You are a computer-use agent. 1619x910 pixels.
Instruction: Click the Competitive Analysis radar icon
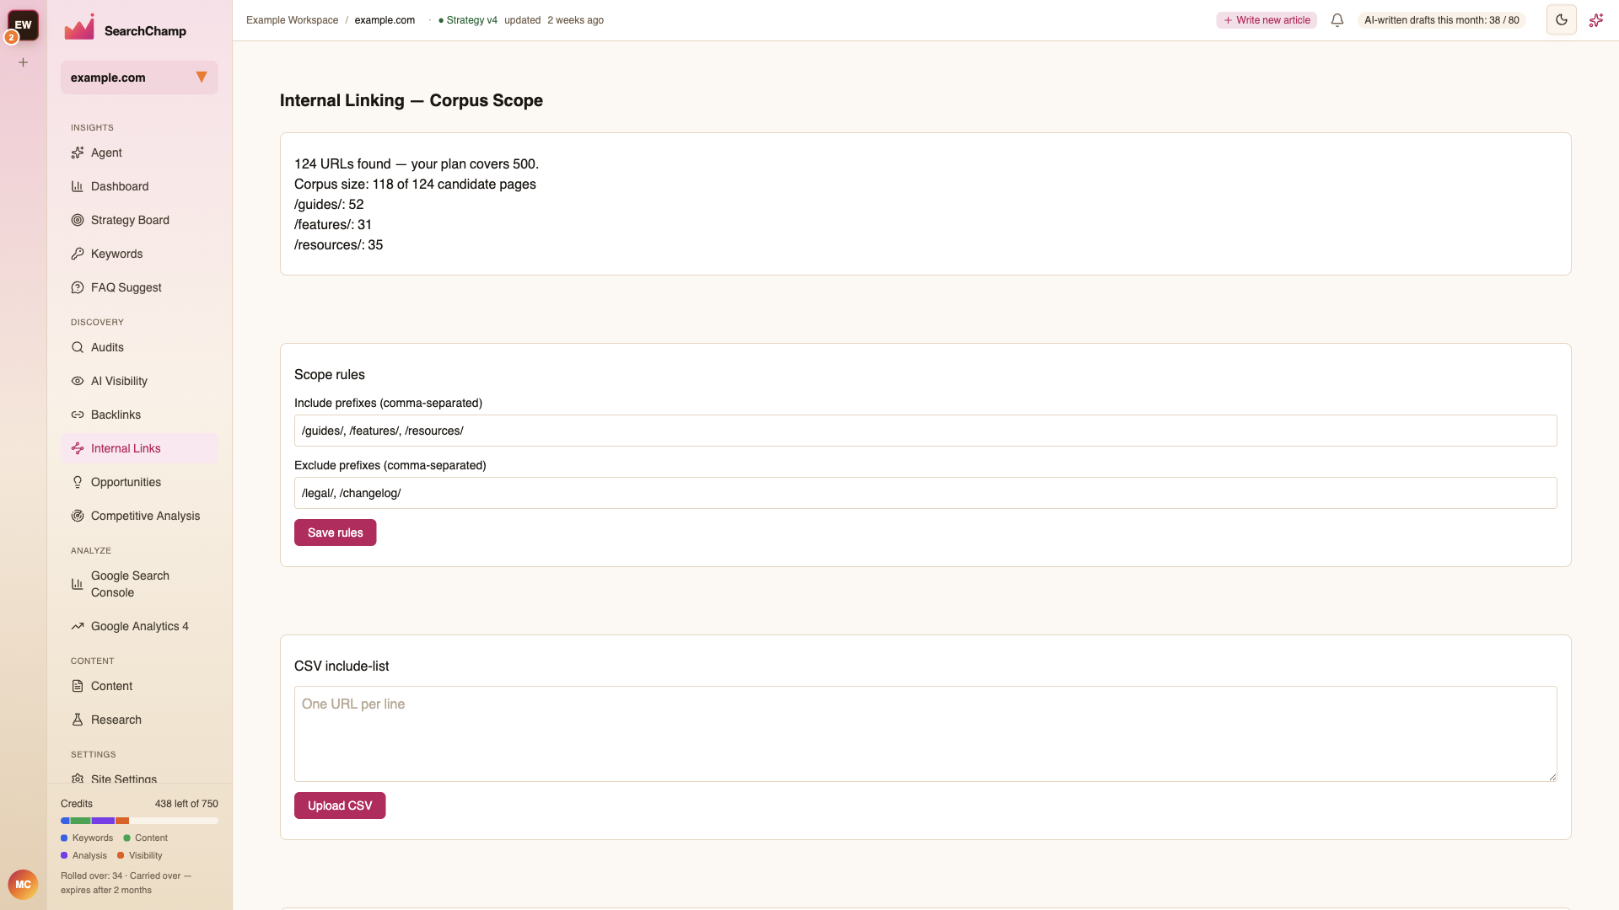pyautogui.click(x=78, y=516)
